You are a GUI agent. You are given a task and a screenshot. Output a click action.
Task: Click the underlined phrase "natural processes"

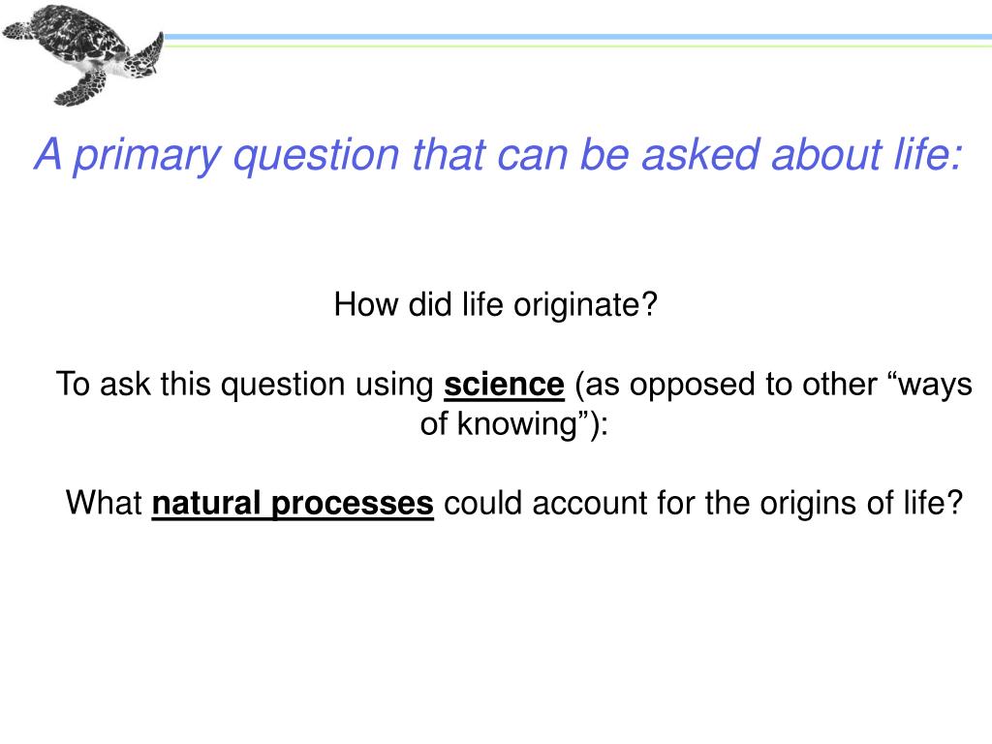(293, 504)
